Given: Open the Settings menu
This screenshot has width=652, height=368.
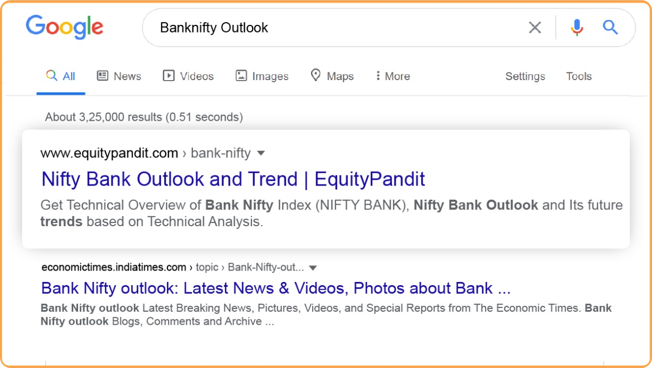Looking at the screenshot, I should tap(525, 76).
